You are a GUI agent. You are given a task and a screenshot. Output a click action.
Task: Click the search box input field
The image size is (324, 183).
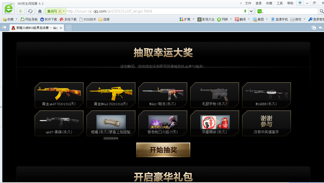coord(291,11)
